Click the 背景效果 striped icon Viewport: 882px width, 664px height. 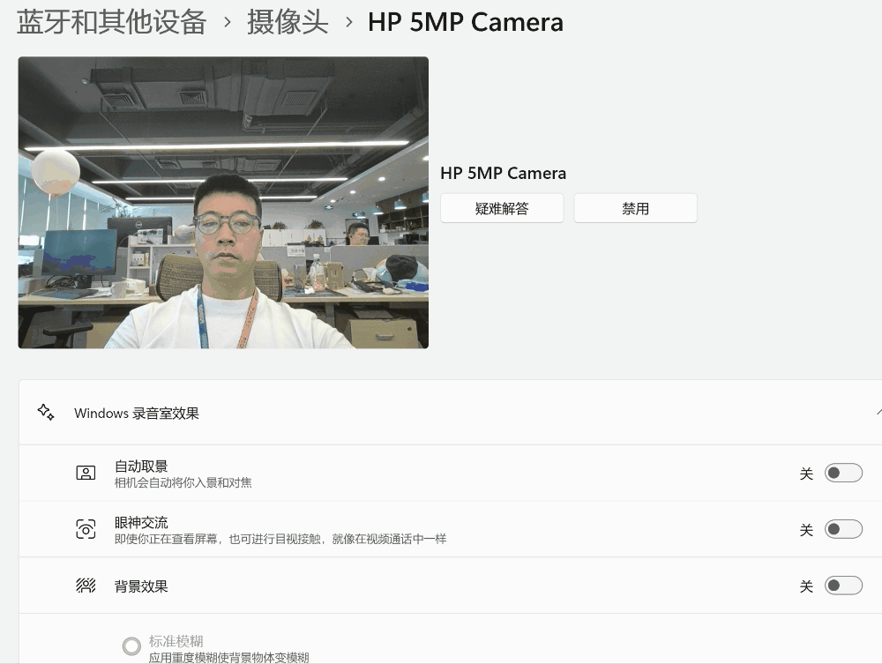click(x=86, y=586)
